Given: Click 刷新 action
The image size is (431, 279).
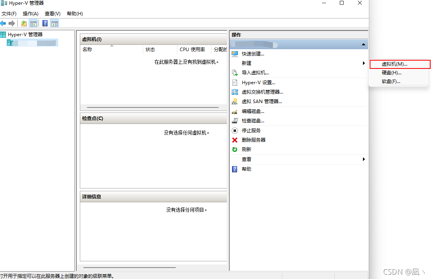Looking at the screenshot, I should click(x=247, y=150).
